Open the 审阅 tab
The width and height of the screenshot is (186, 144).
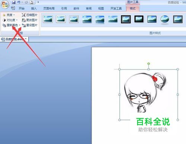[x=89, y=9]
